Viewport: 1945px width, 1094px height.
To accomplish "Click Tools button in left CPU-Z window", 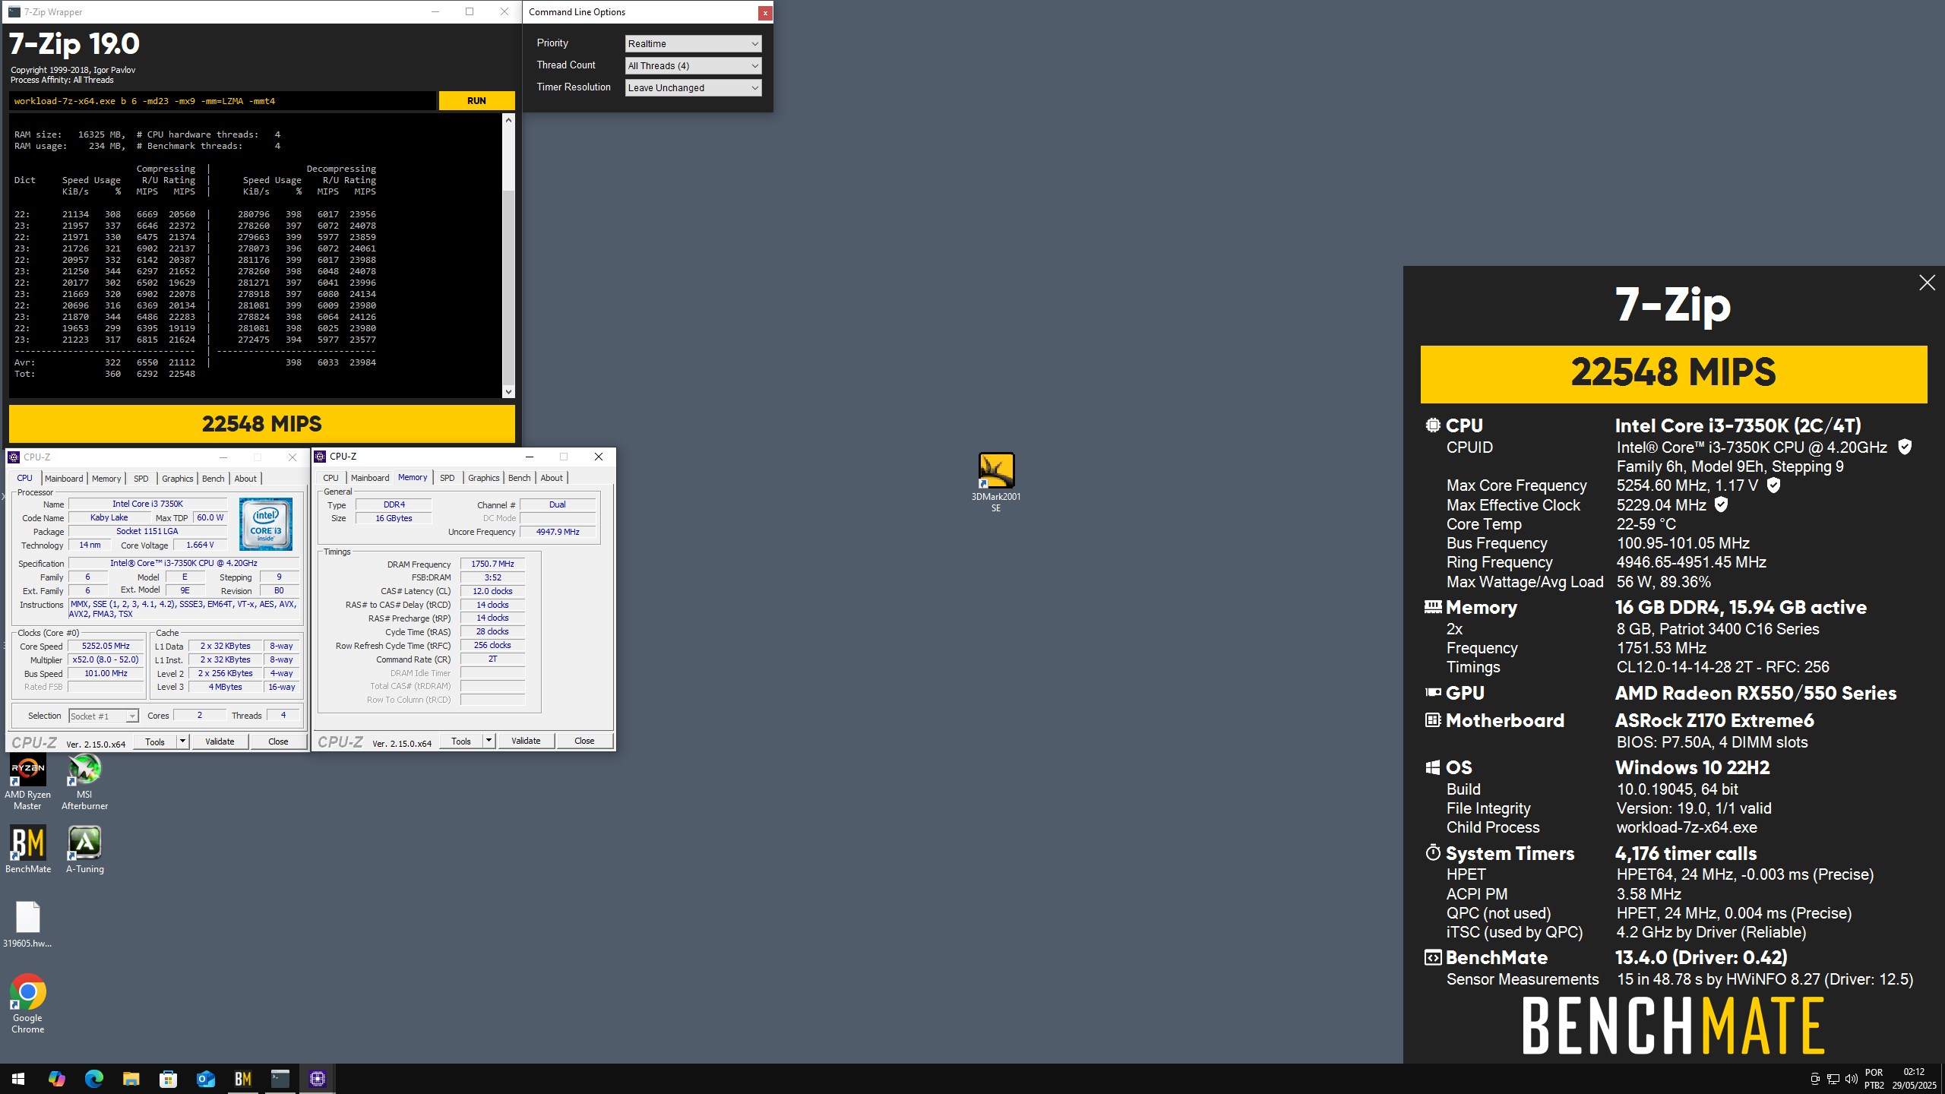I will point(155,741).
